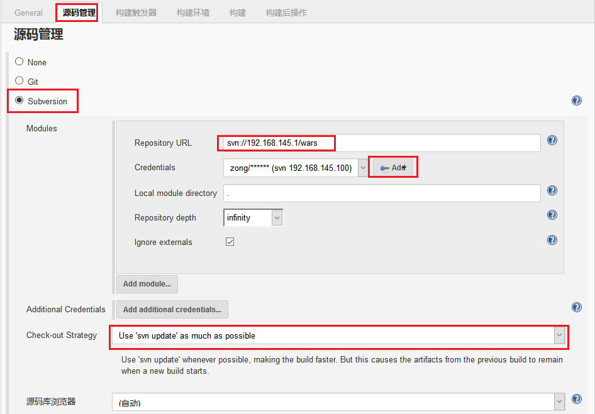Open help for Additional Credentials
The height and width of the screenshot is (414, 595).
tap(576, 307)
